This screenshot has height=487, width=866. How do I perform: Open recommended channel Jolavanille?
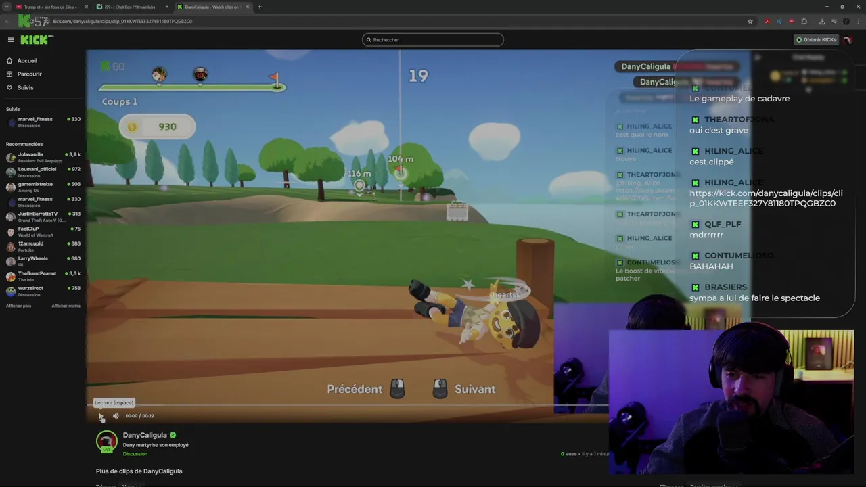pyautogui.click(x=43, y=157)
